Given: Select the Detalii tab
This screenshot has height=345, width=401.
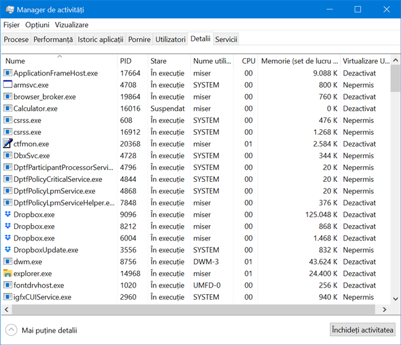Looking at the screenshot, I should 200,38.
